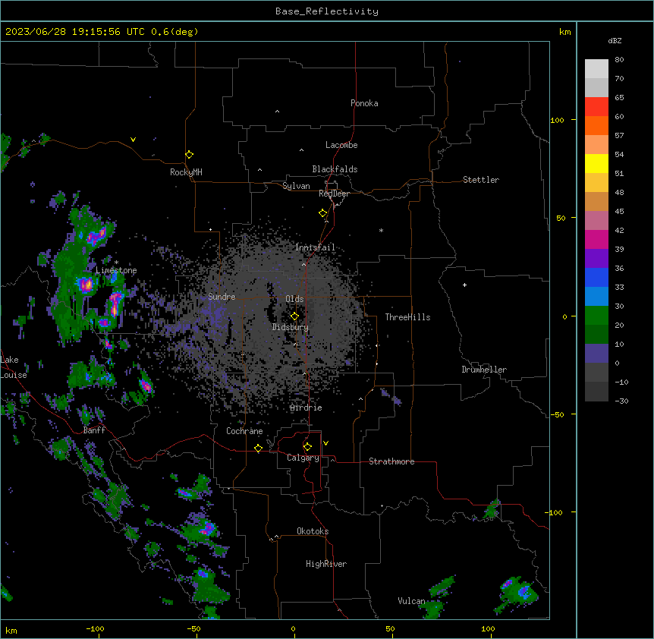Select the green 30 dBZ legend color
This screenshot has width=654, height=639.
click(x=596, y=316)
